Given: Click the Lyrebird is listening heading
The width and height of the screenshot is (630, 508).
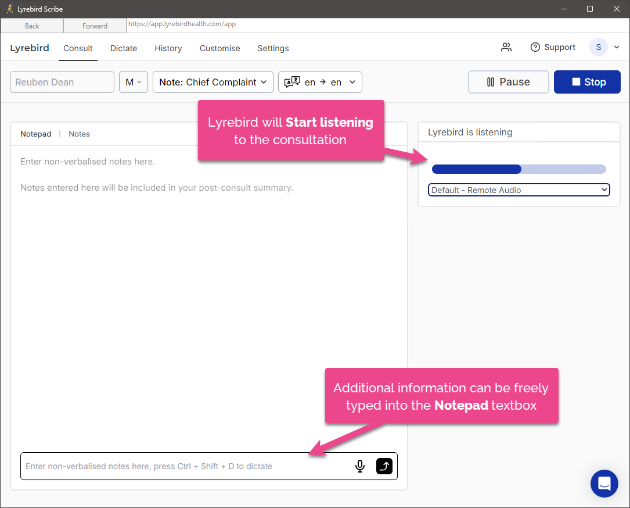Looking at the screenshot, I should tap(470, 133).
